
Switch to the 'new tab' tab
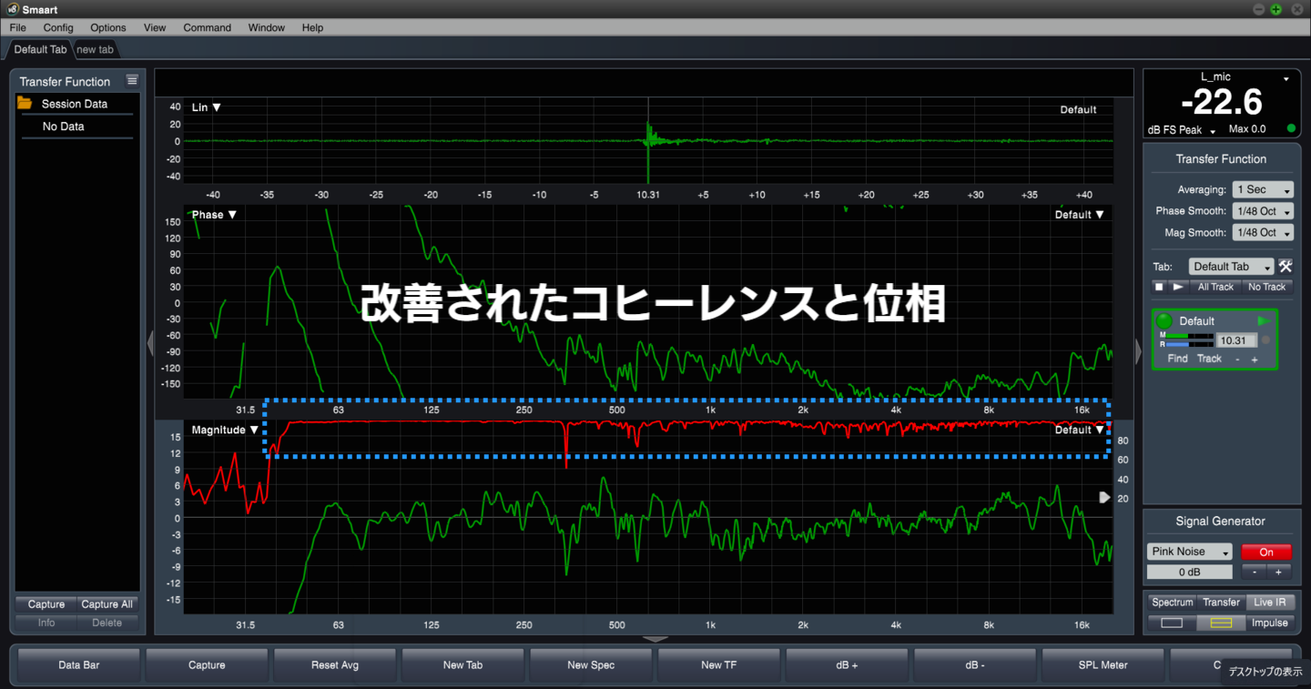coord(95,49)
